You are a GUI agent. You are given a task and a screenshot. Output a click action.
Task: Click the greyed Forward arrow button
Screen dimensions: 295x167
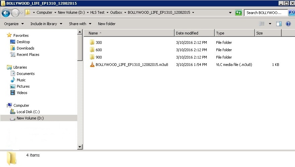coord(15,13)
